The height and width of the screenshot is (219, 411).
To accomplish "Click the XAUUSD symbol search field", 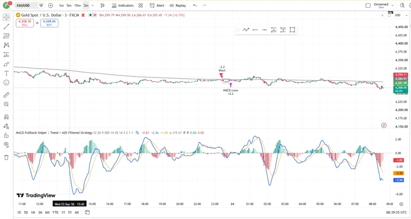I will 26,5.
